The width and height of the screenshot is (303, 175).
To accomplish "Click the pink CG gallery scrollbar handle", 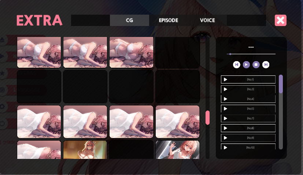I will 207,118.
